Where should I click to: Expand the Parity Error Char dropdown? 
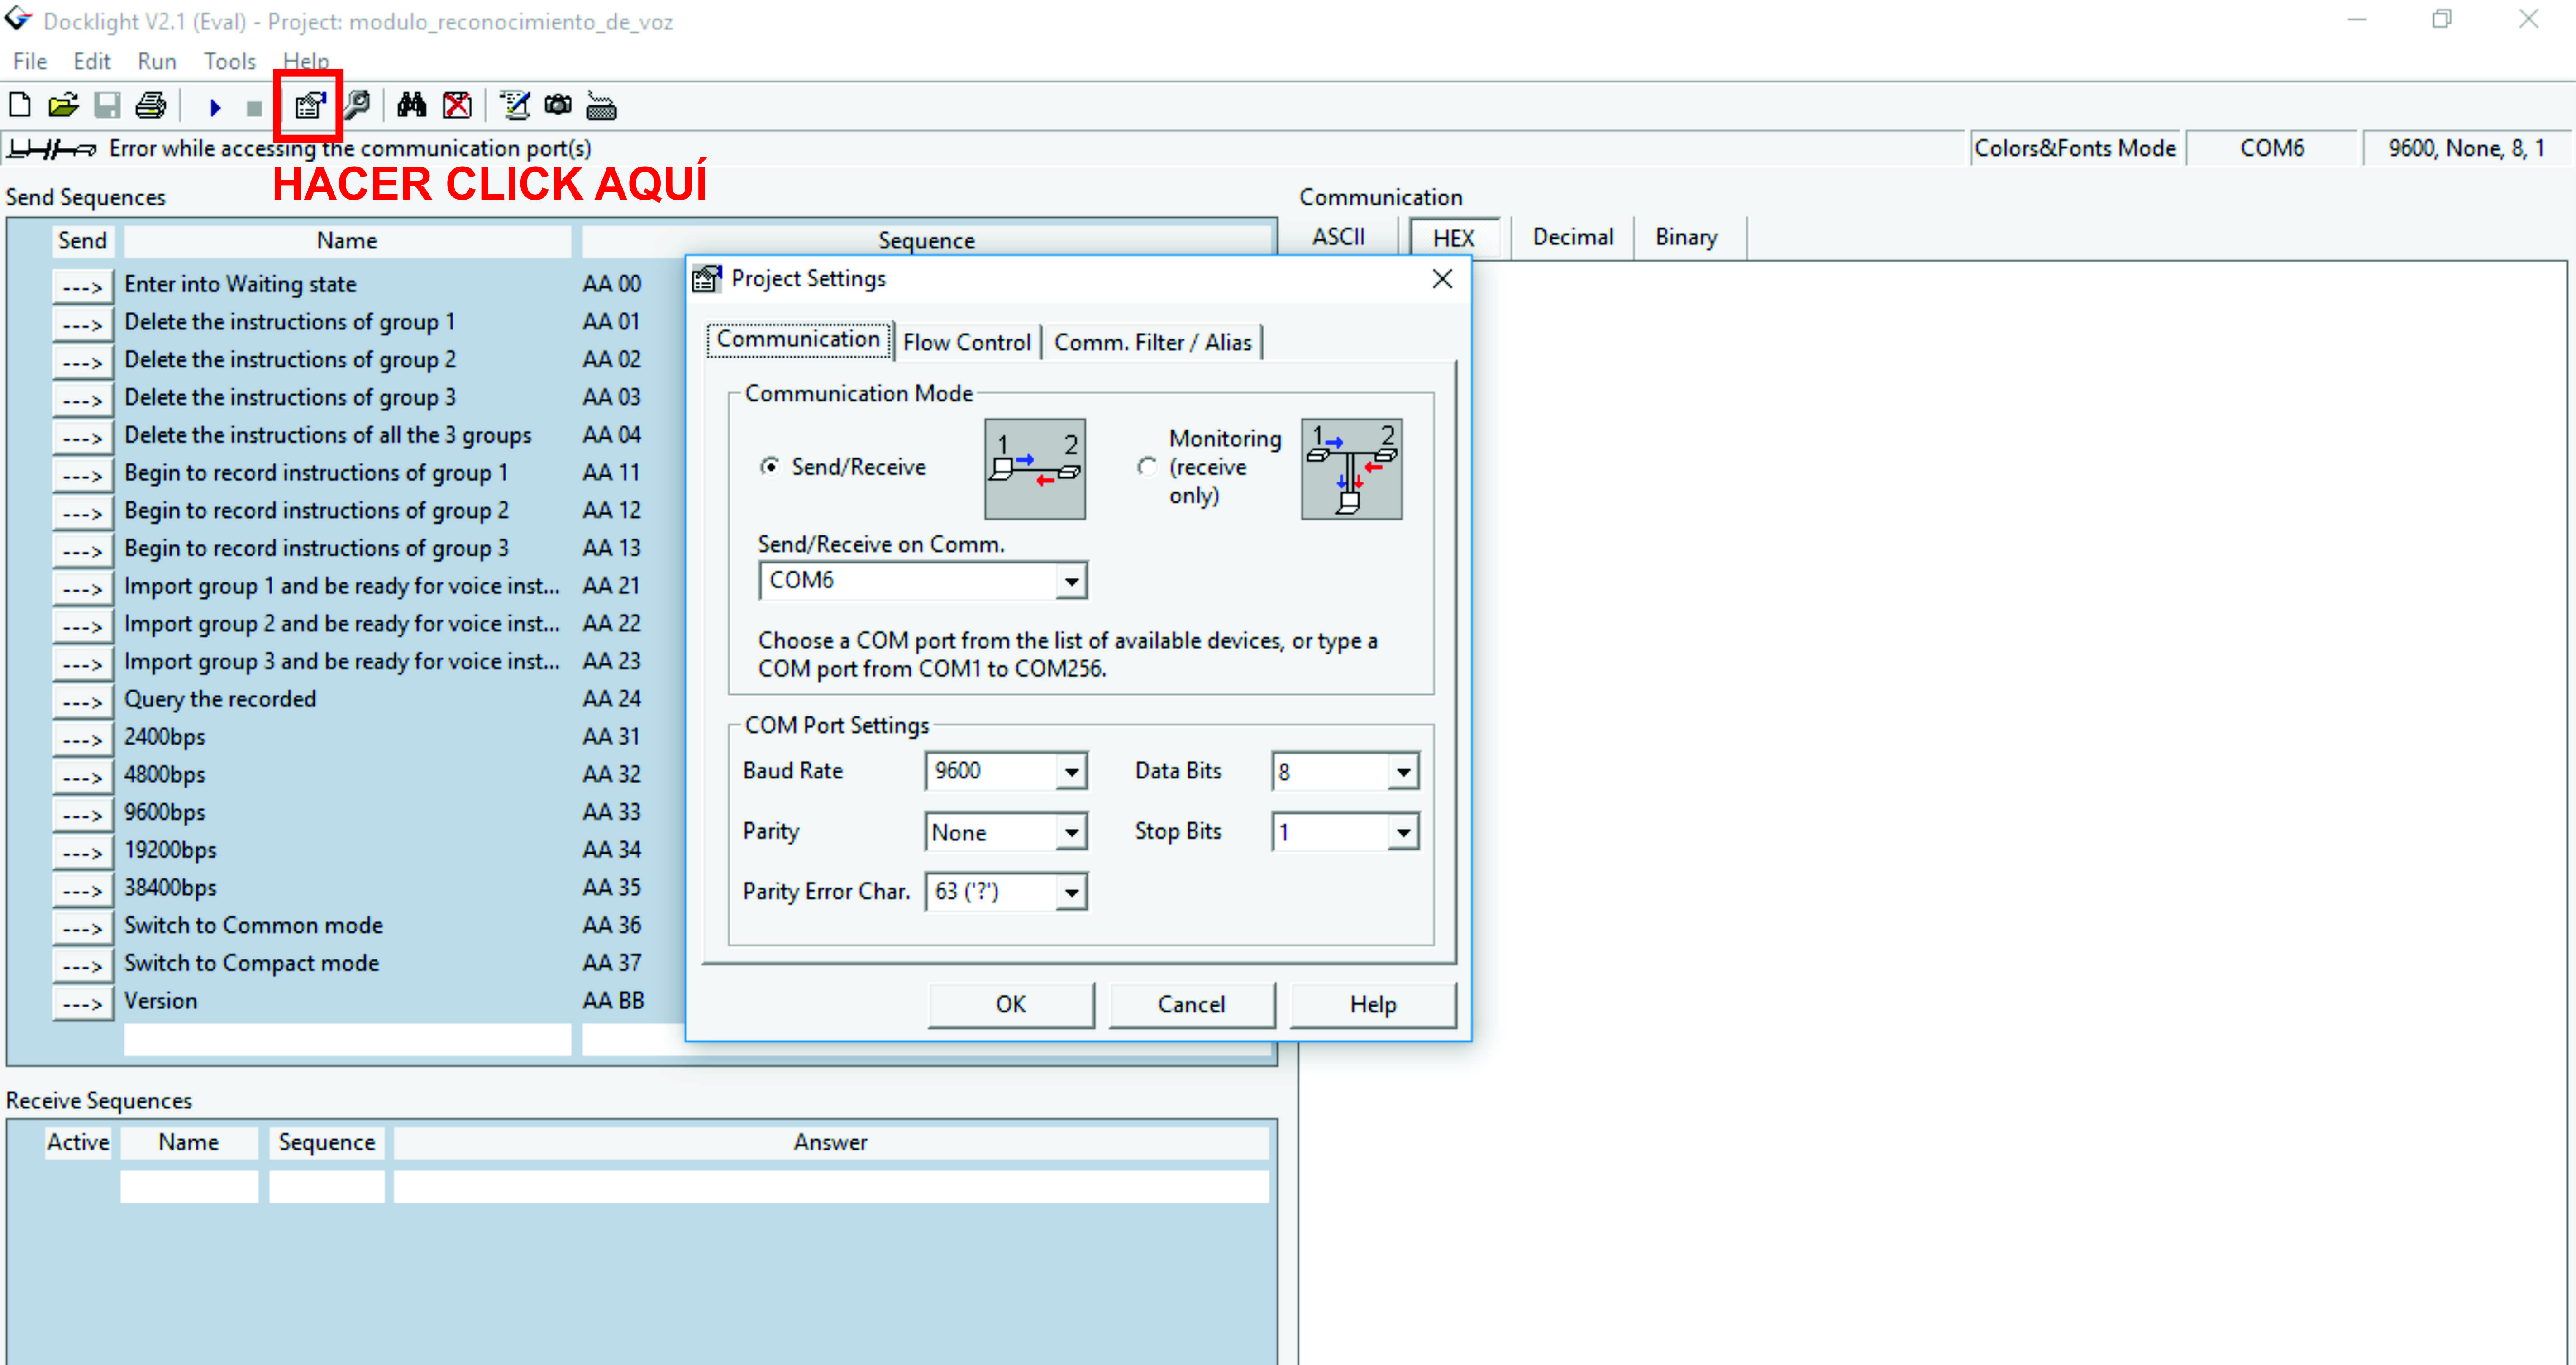click(1071, 892)
